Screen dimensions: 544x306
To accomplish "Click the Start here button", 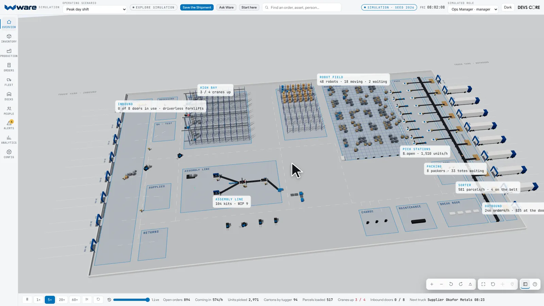I will point(249,7).
